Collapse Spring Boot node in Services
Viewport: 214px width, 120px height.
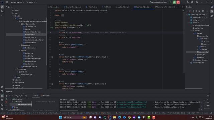pos(10,99)
